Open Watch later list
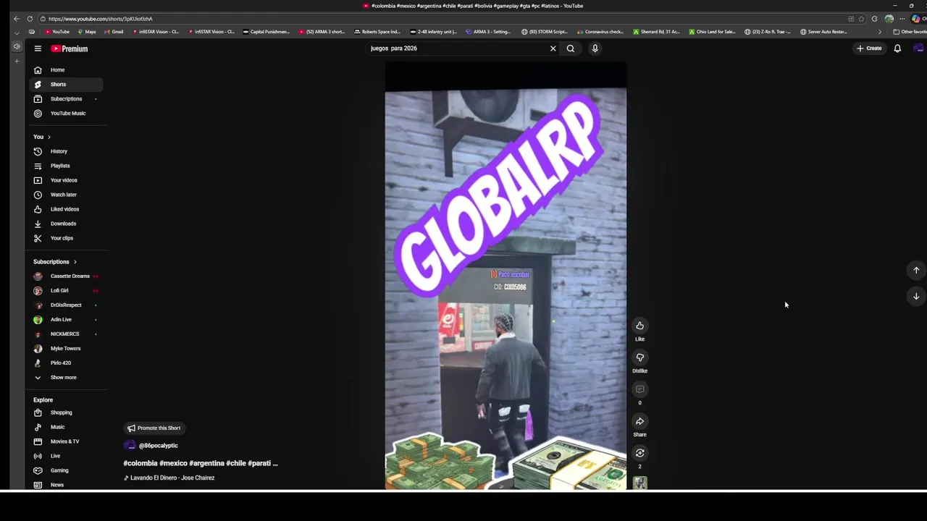This screenshot has width=927, height=521. pos(66,195)
